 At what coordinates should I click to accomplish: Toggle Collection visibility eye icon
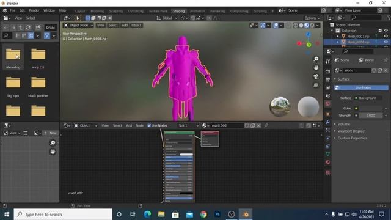coord(386,31)
